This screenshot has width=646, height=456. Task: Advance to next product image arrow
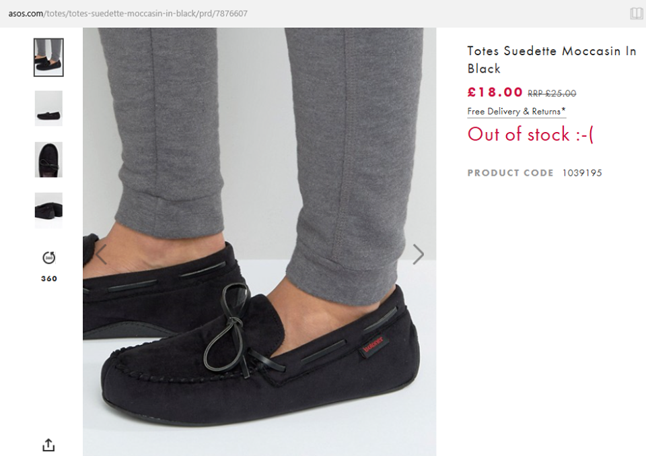[418, 254]
